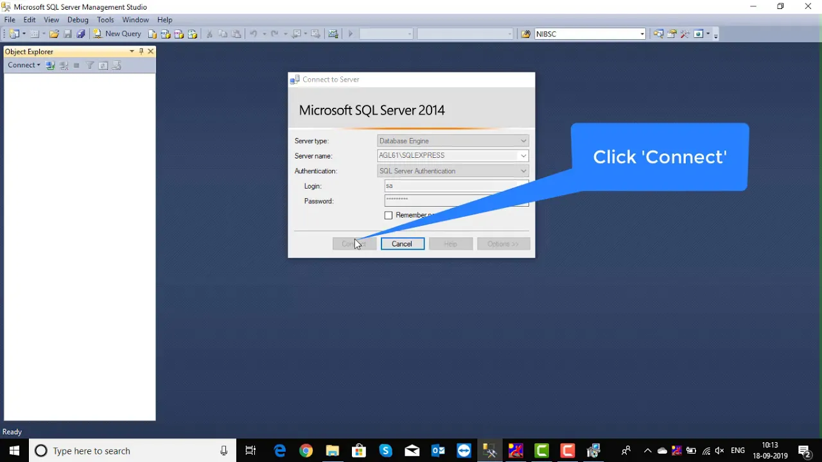
Task: Click the Database Engine Query icon
Action: pos(152,34)
